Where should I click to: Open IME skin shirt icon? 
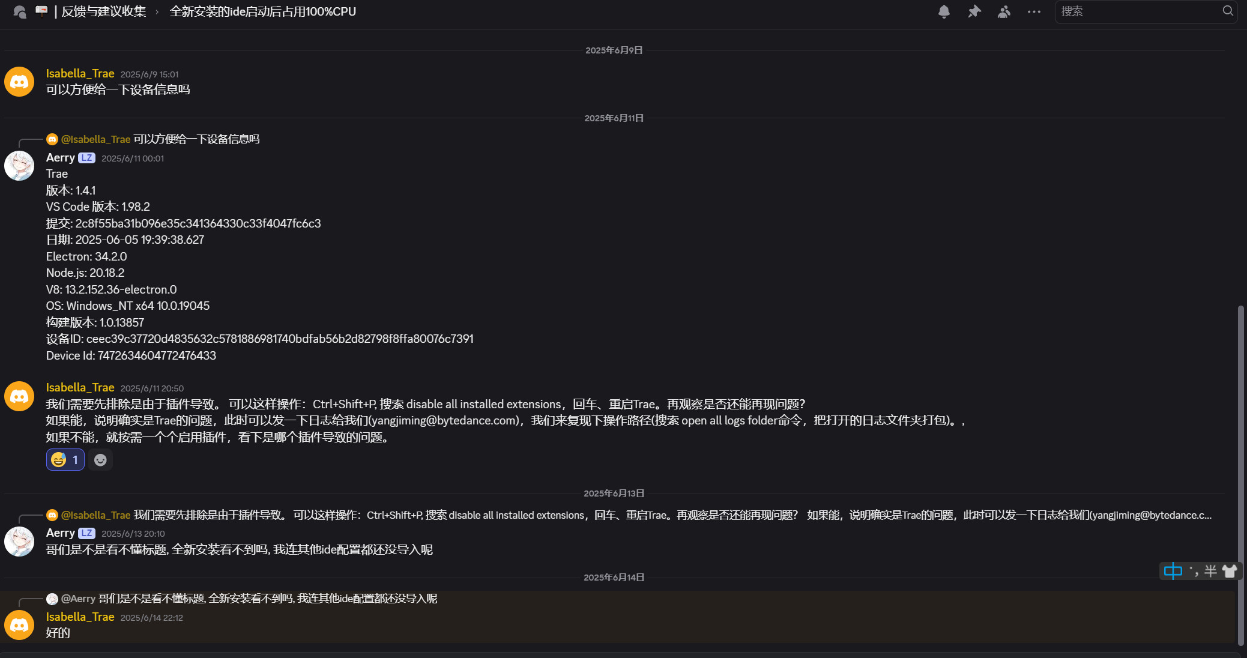pos(1230,571)
